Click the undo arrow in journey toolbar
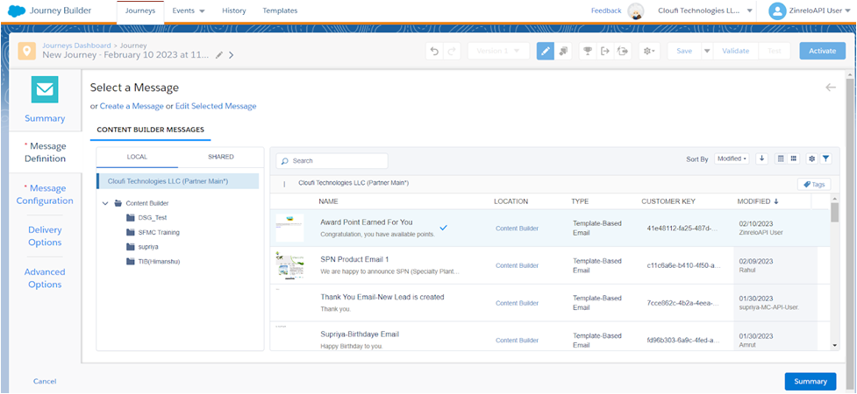This screenshot has width=857, height=394. pyautogui.click(x=434, y=51)
